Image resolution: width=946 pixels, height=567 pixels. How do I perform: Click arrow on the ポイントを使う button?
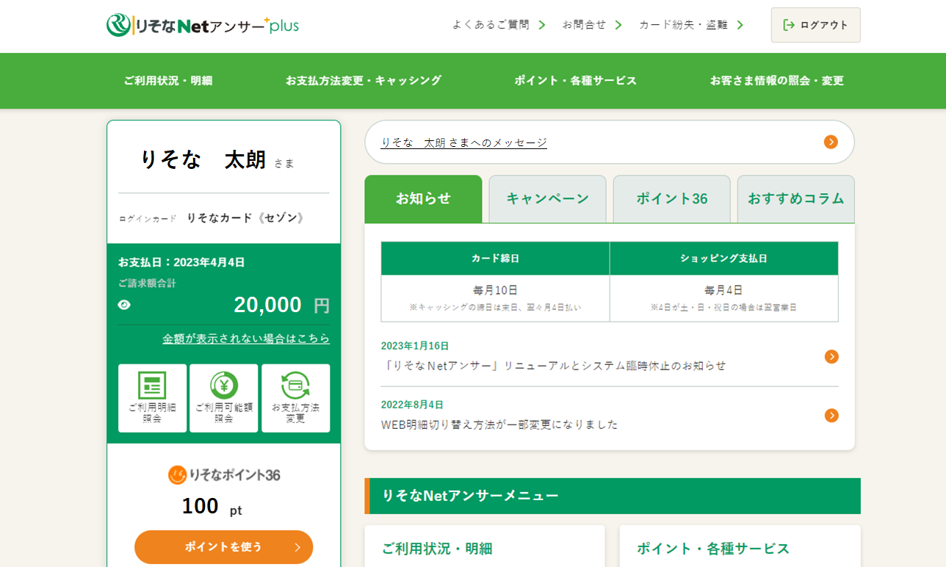[297, 547]
